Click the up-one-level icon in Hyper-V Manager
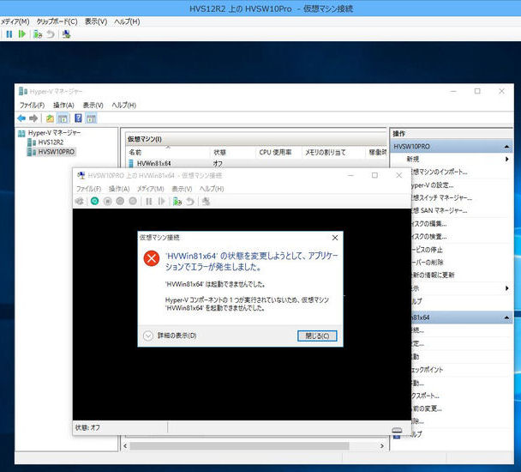521x472 pixels. pos(50,118)
